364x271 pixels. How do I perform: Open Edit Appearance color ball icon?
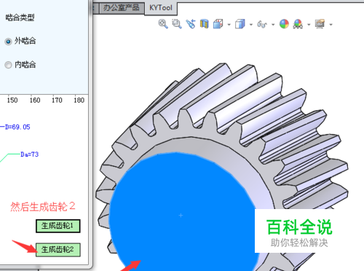tap(284, 24)
